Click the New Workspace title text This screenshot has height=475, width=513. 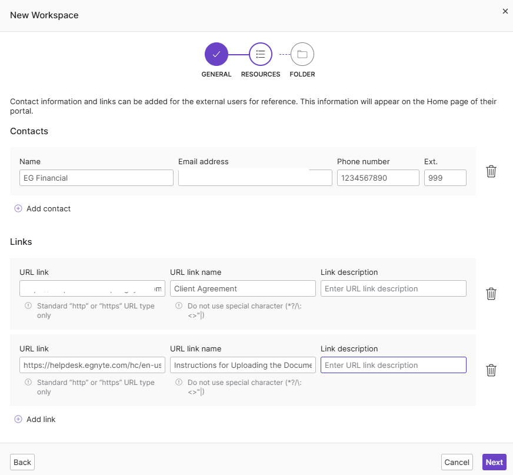pyautogui.click(x=44, y=15)
